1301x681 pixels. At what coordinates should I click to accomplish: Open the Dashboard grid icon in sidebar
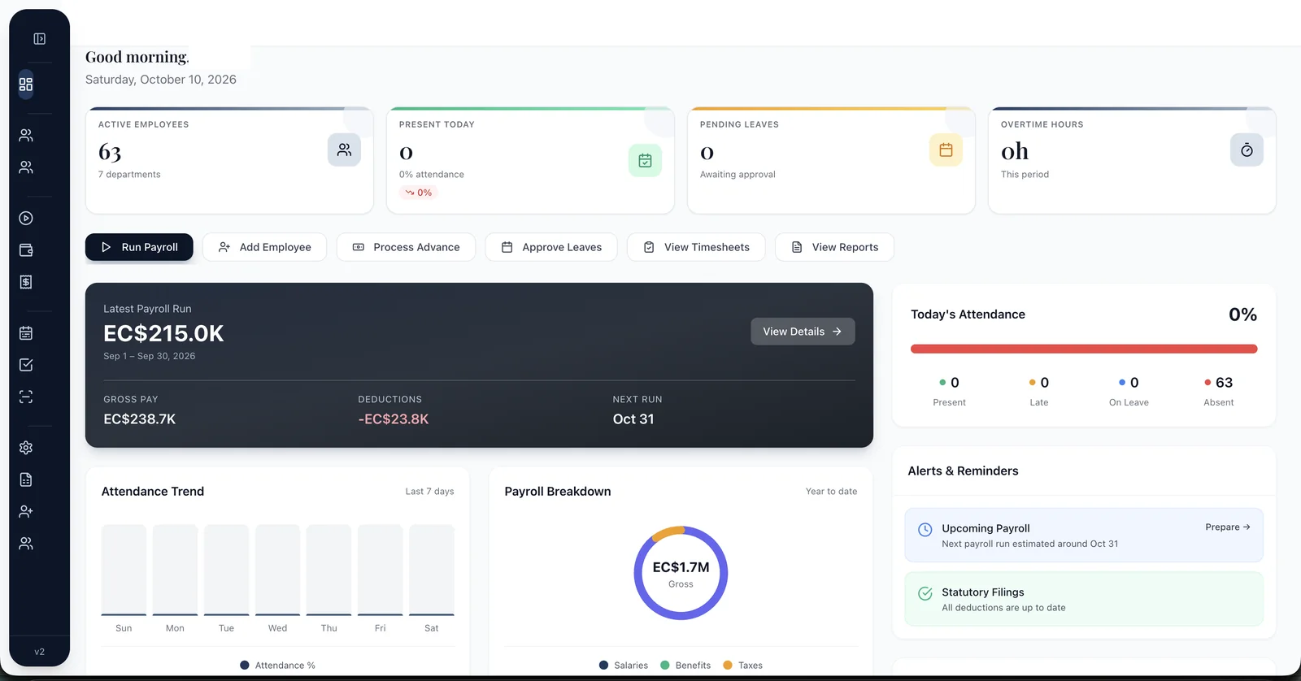click(26, 85)
